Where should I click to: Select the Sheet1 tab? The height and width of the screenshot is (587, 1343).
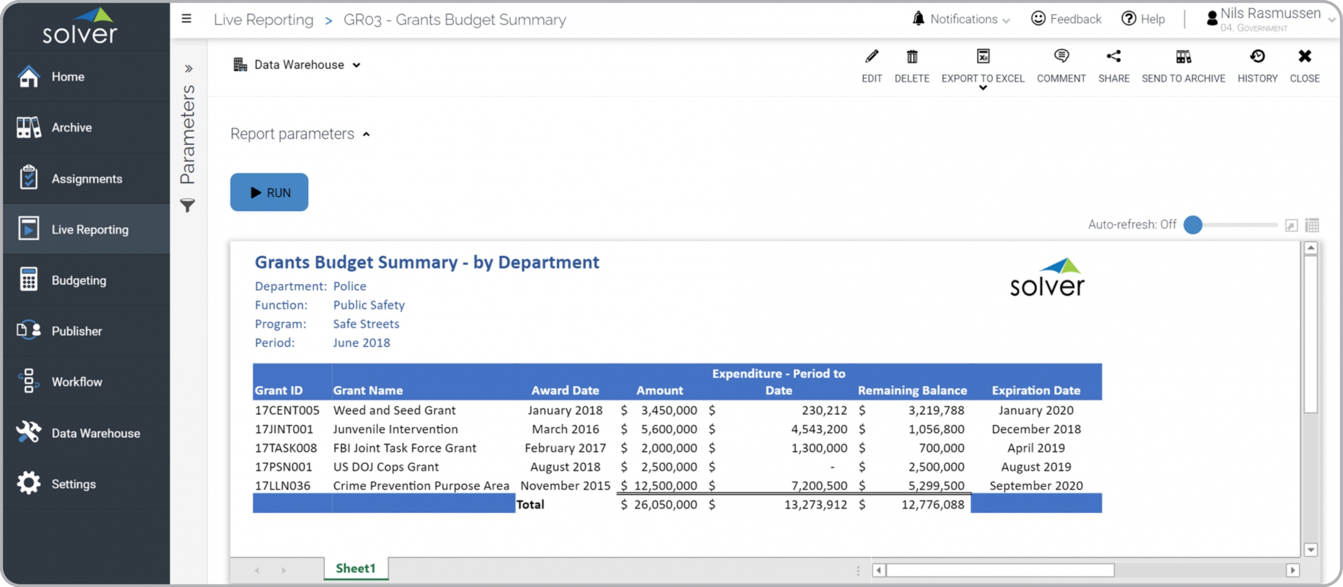(x=356, y=569)
